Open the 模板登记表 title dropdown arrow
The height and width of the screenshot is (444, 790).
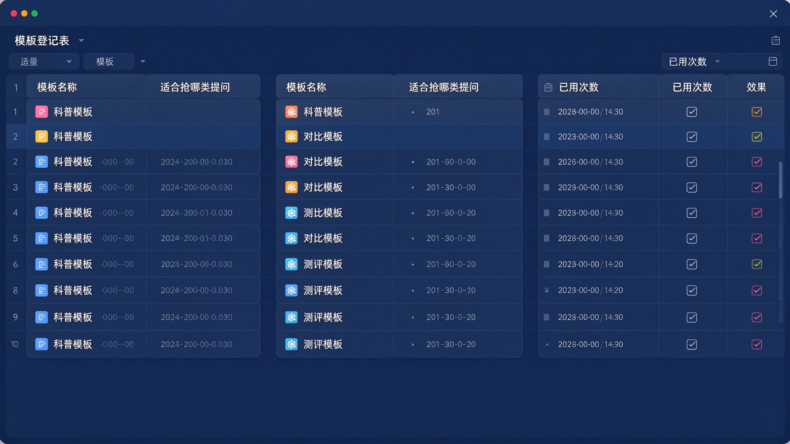[81, 40]
